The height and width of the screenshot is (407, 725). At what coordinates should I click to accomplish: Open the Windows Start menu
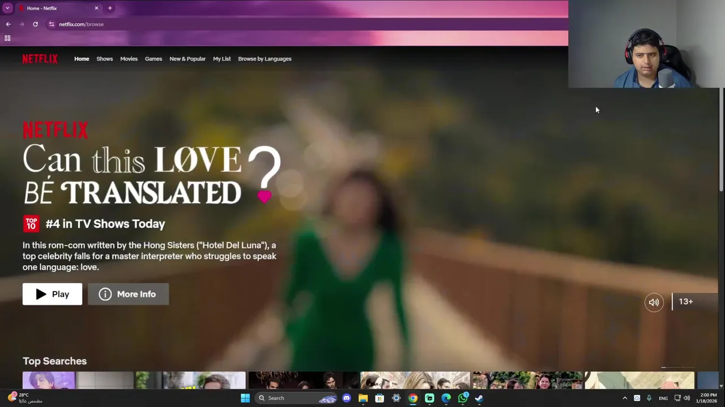[x=245, y=398]
